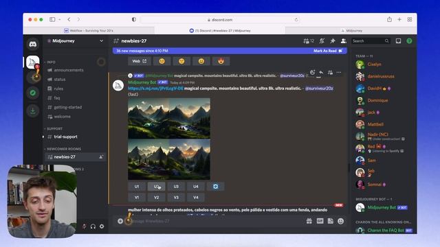The width and height of the screenshot is (440, 247).
Task: Click create invite icon beside newbies-27
Action: 101,157
